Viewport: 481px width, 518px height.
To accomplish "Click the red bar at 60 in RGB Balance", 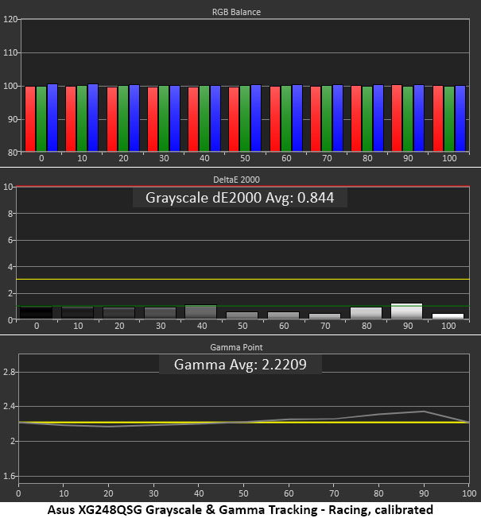I will [x=275, y=119].
